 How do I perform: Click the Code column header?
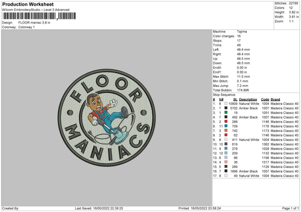pyautogui.click(x=265, y=99)
